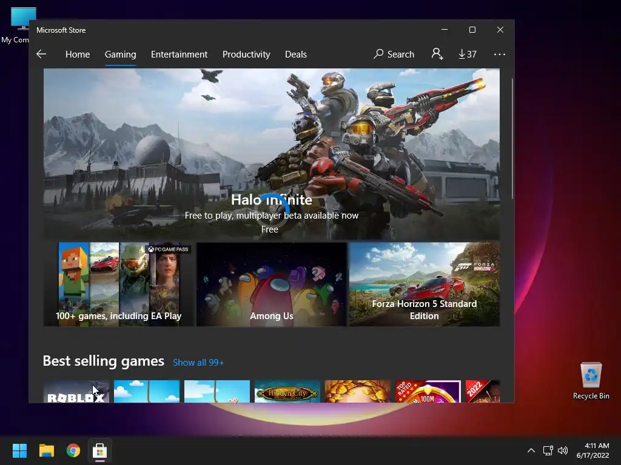Open the Among Us game tile
Viewport: 621px width, 465px height.
coord(272,285)
